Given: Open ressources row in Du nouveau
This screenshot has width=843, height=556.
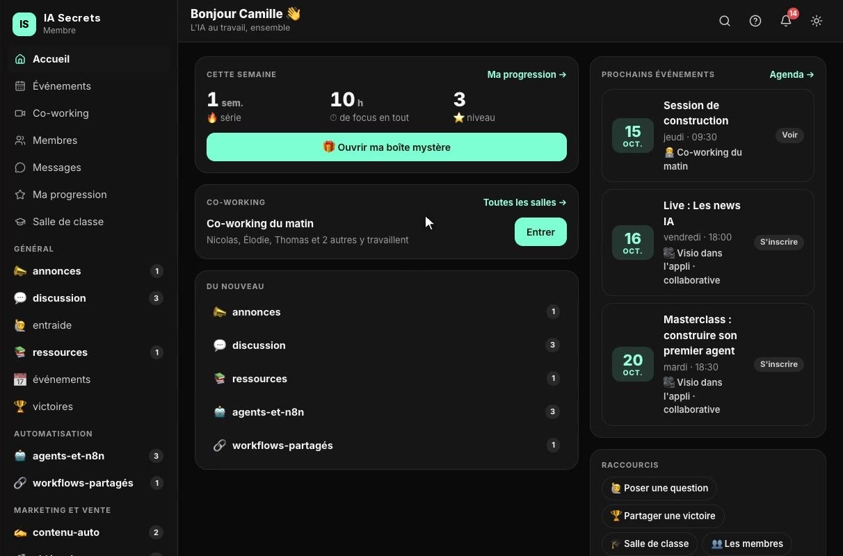Looking at the screenshot, I should click(x=387, y=379).
